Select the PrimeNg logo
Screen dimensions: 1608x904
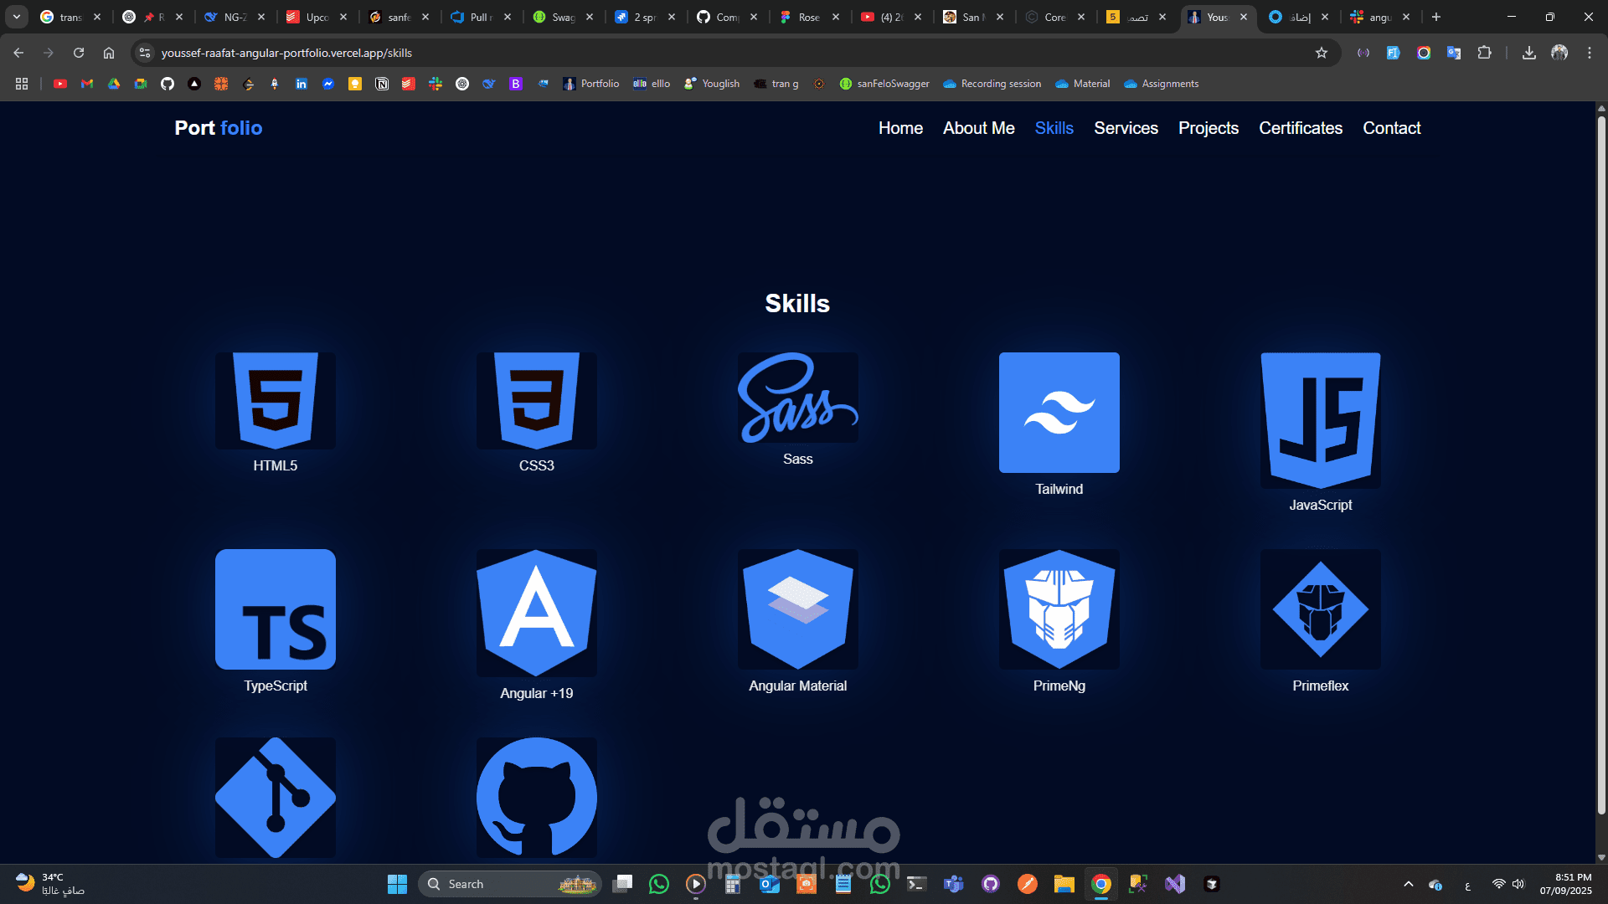[x=1059, y=609]
